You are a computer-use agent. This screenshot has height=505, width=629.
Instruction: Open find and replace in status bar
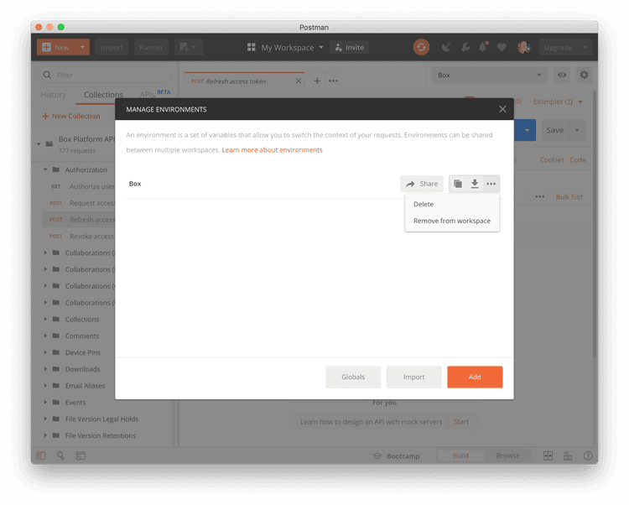click(x=60, y=456)
